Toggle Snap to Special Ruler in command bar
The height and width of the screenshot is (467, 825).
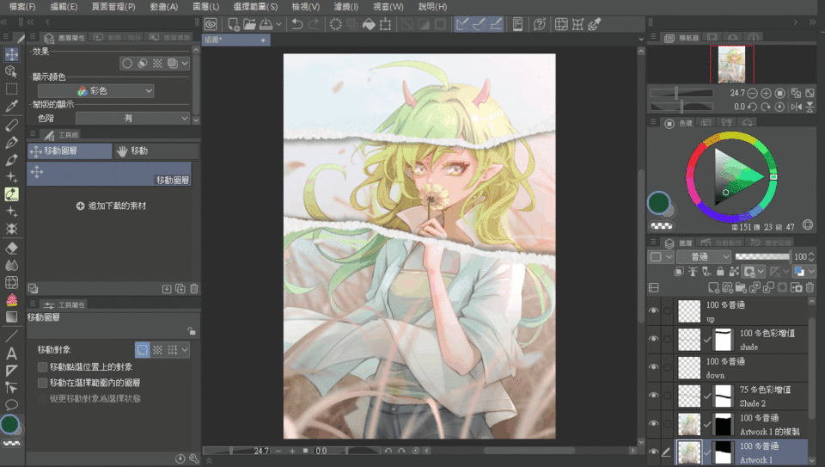[x=479, y=24]
